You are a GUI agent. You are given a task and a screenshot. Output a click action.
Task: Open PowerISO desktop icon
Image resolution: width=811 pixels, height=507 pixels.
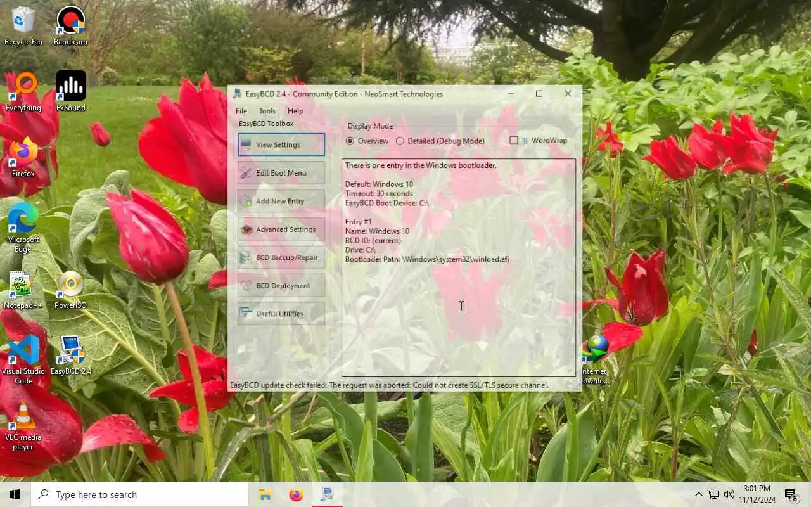[70, 290]
